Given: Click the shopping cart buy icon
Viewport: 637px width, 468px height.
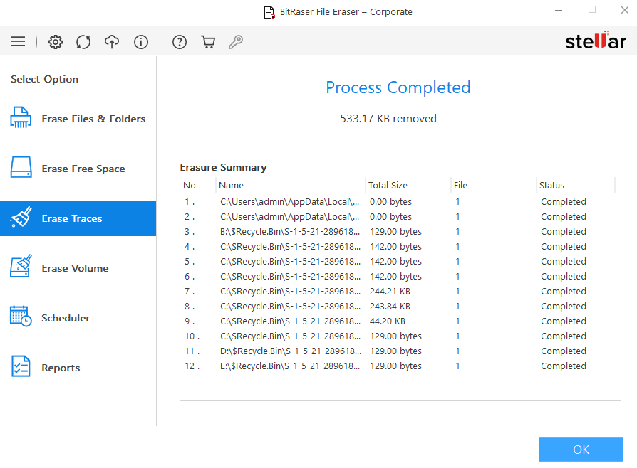Looking at the screenshot, I should (x=208, y=42).
